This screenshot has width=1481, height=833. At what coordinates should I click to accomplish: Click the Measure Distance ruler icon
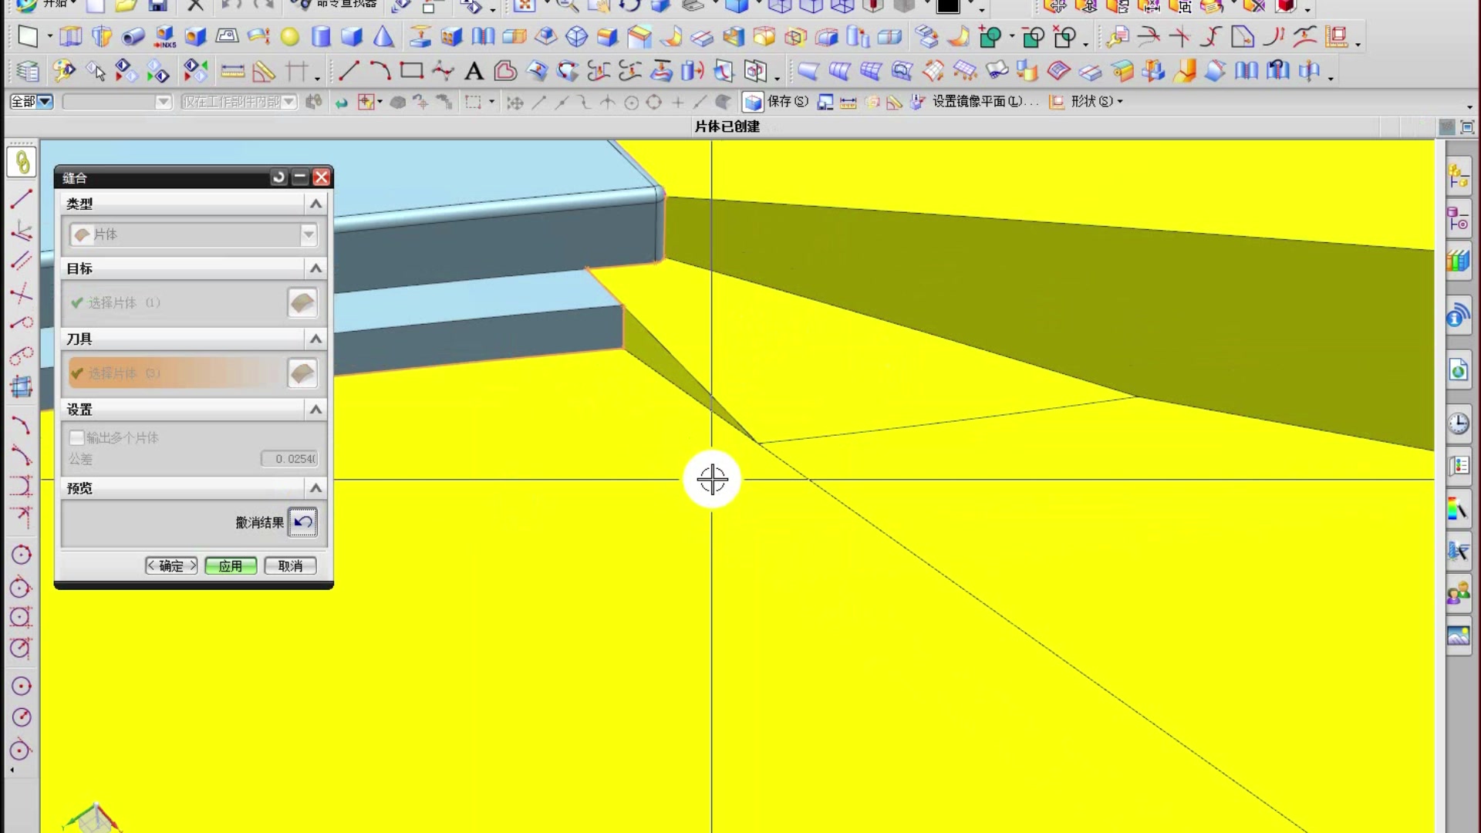232,72
